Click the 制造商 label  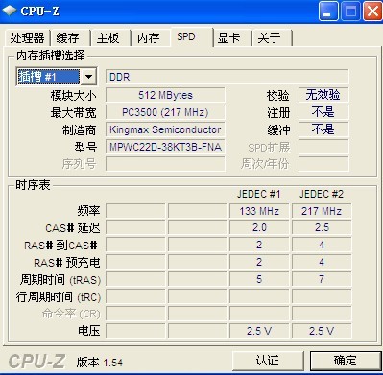click(x=79, y=130)
